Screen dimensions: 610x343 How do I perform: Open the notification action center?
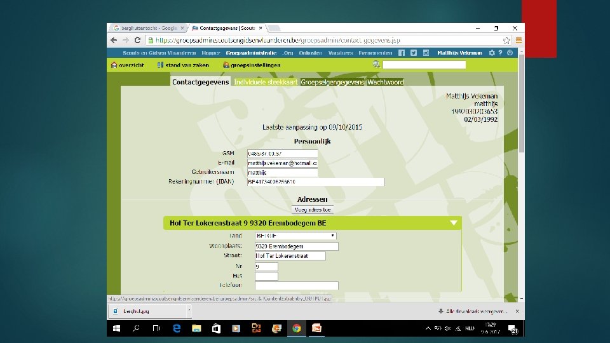pyautogui.click(x=513, y=329)
